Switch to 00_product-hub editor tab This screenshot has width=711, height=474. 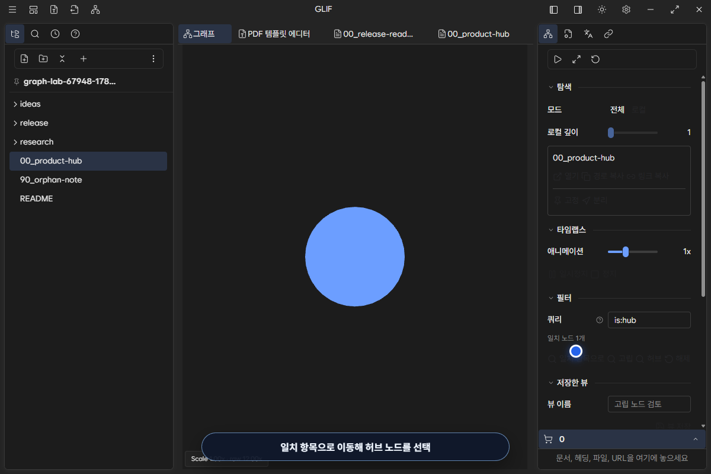(x=474, y=34)
